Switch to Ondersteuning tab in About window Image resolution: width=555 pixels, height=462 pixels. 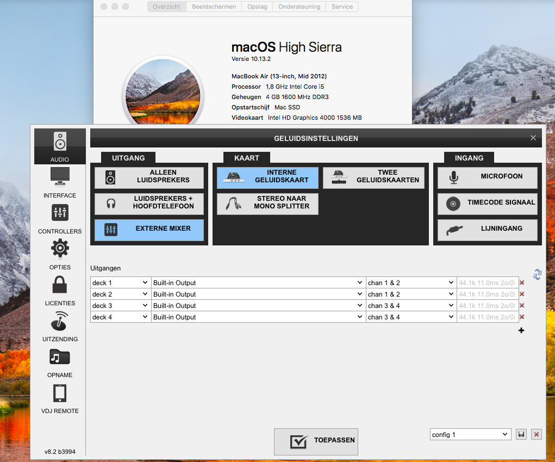(299, 7)
